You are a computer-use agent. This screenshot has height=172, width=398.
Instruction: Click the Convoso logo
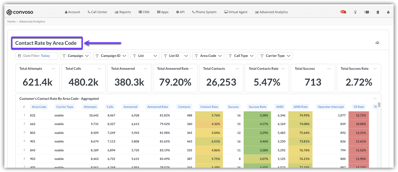tap(20, 12)
